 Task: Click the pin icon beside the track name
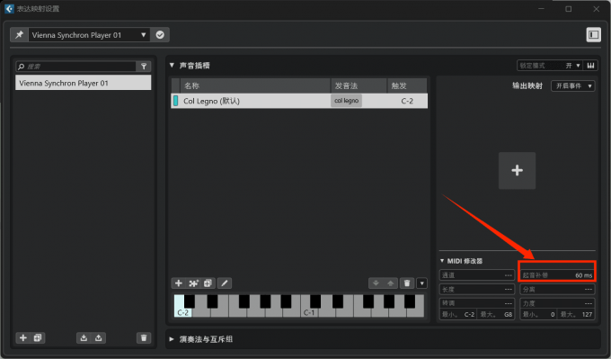pos(19,35)
